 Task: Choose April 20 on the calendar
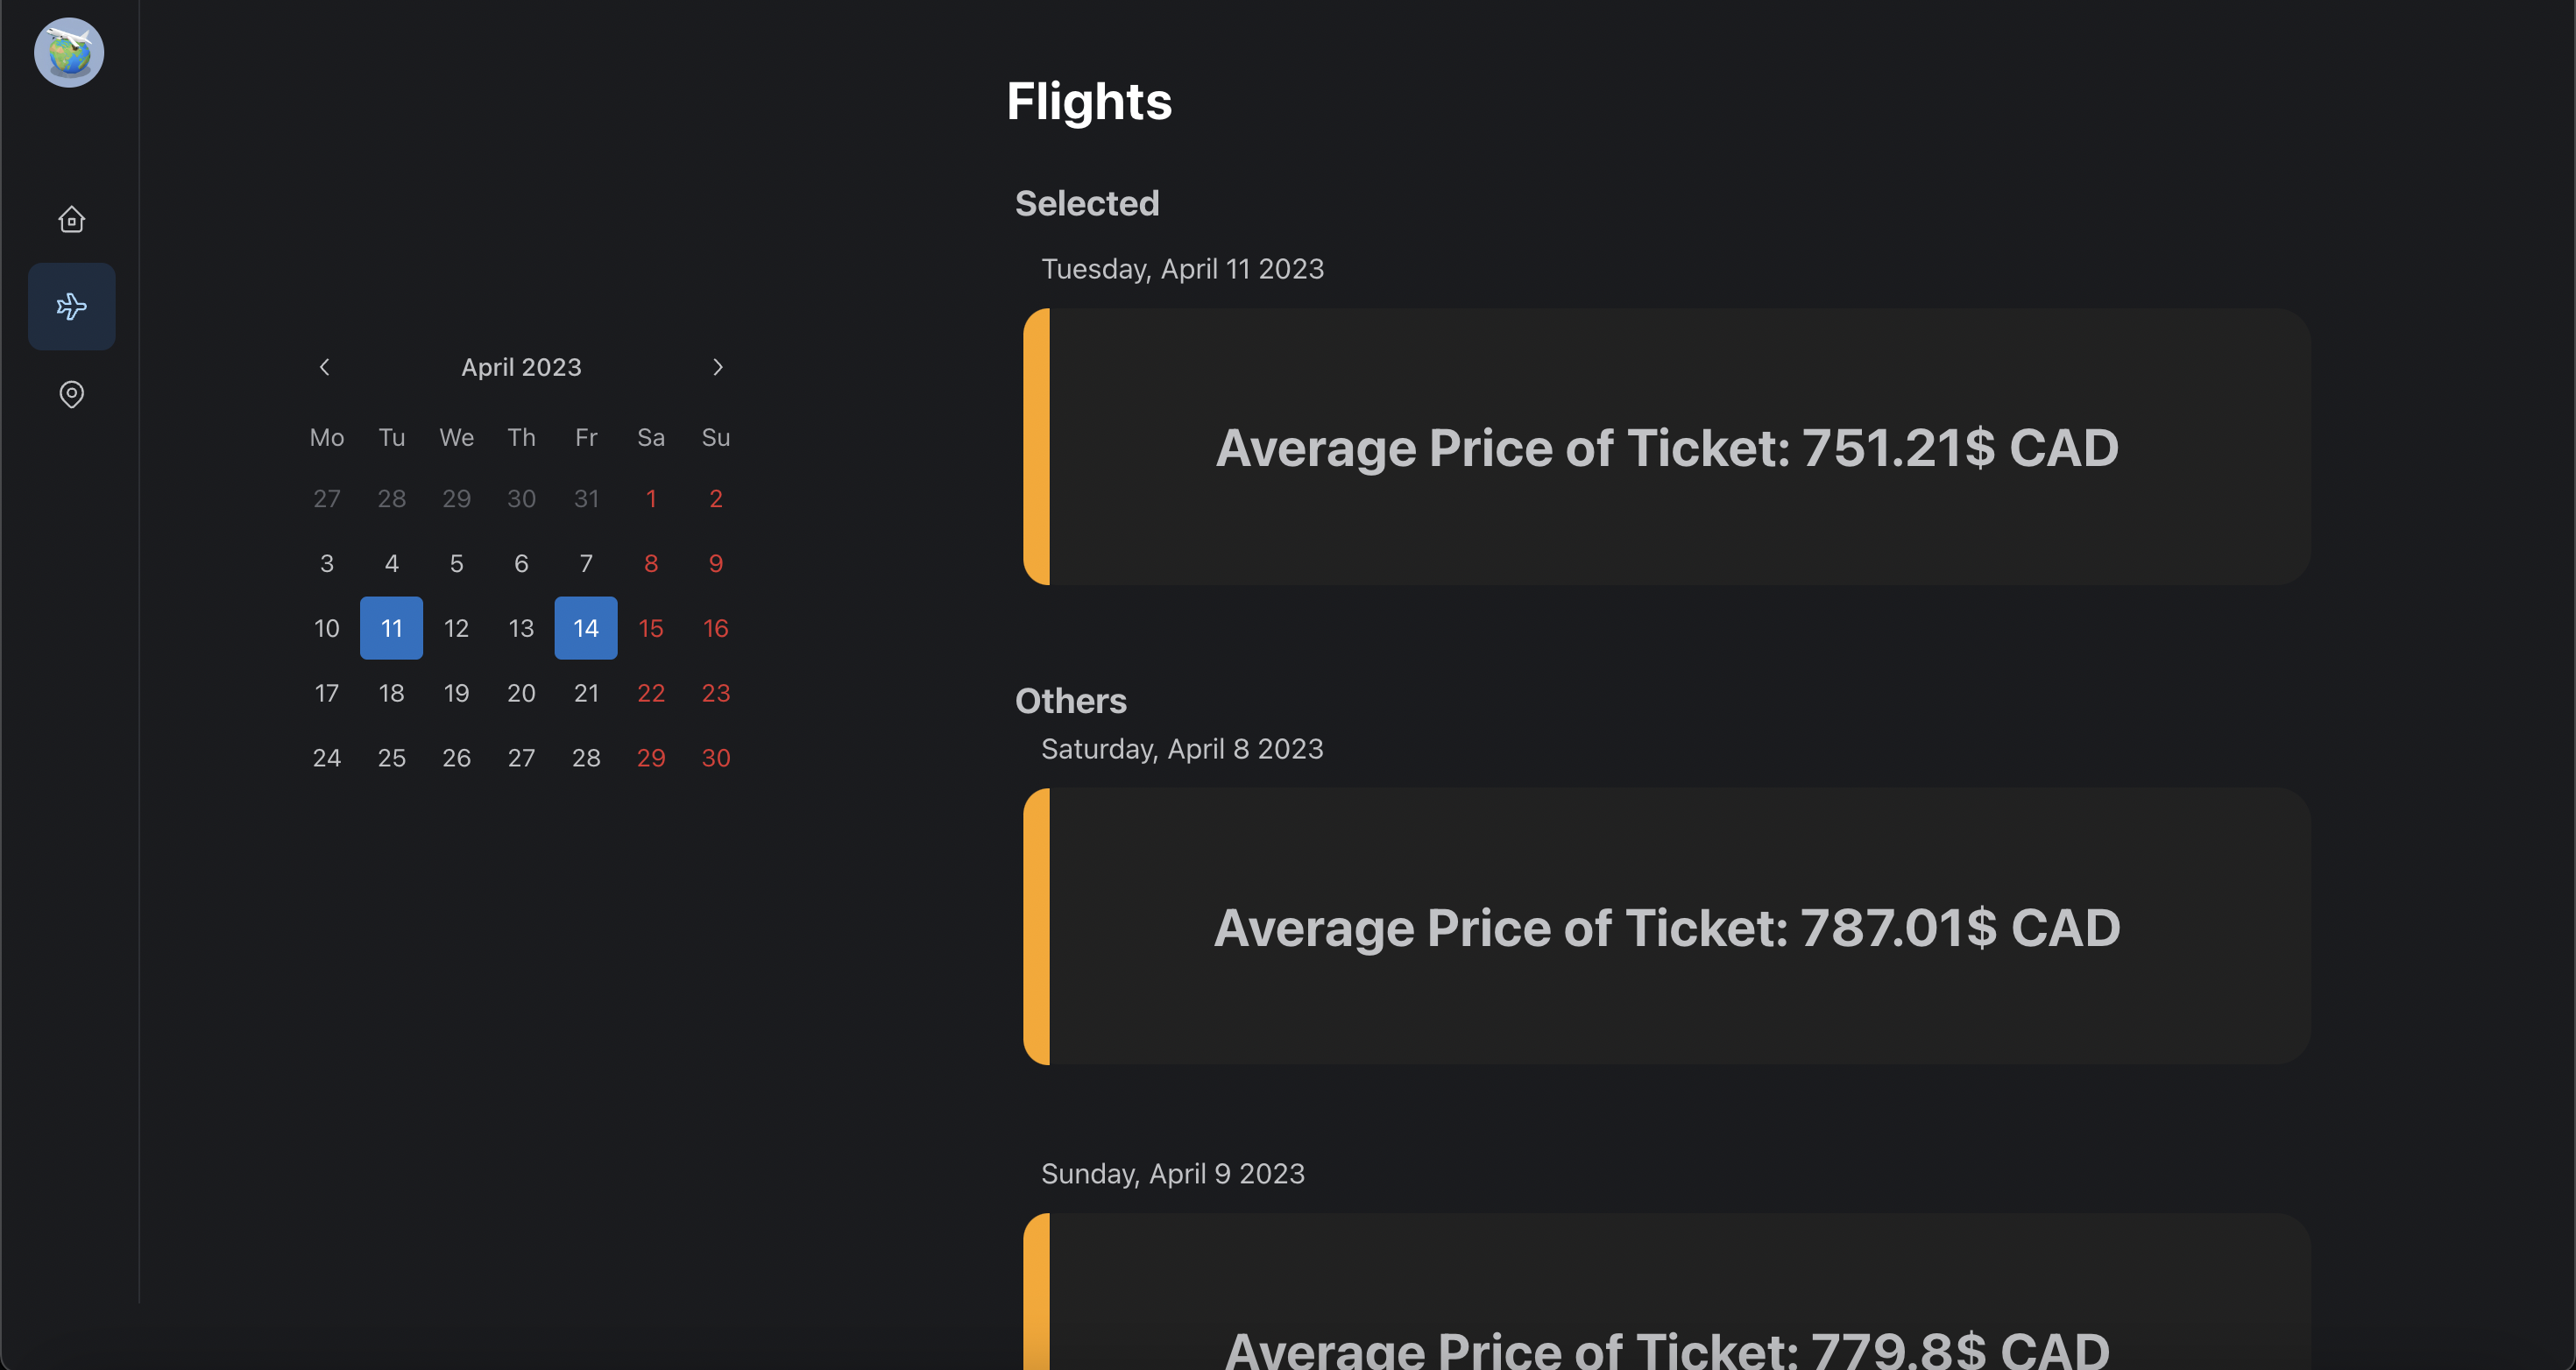pos(521,693)
